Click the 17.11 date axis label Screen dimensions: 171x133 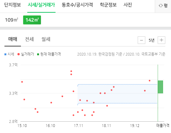78,126
